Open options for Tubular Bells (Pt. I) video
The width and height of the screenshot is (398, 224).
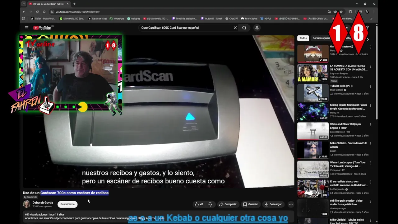pos(371,86)
